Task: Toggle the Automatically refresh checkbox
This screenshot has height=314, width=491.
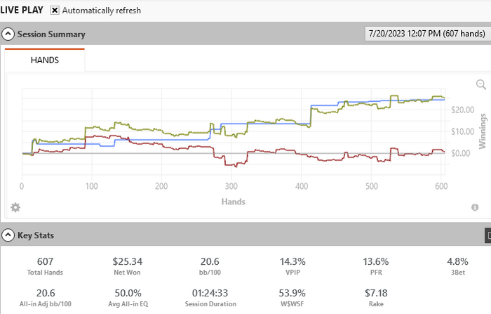Action: pyautogui.click(x=55, y=11)
